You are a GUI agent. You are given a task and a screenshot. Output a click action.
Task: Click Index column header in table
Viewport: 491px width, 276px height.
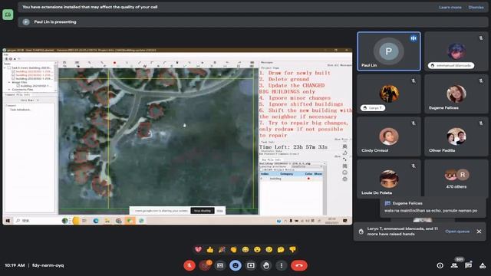pos(265,174)
